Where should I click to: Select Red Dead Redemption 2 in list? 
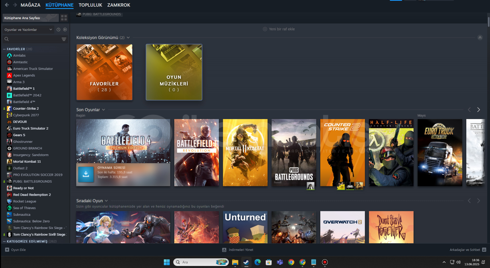click(x=32, y=195)
